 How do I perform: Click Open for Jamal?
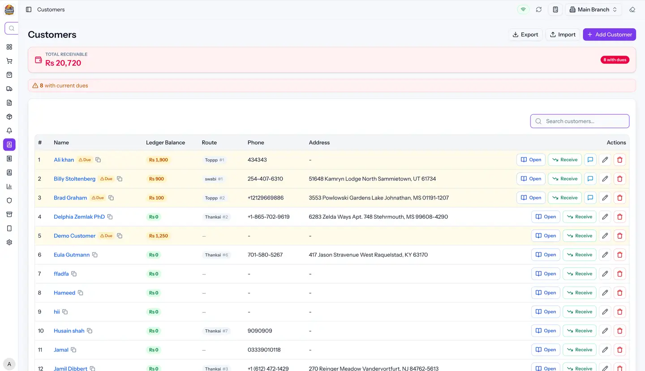pyautogui.click(x=546, y=349)
